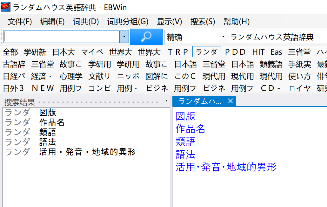Select the 全部 dictionary button
327x207 pixels.
click(10, 52)
